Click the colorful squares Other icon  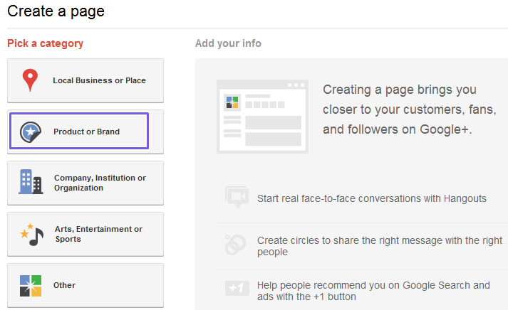pos(30,285)
